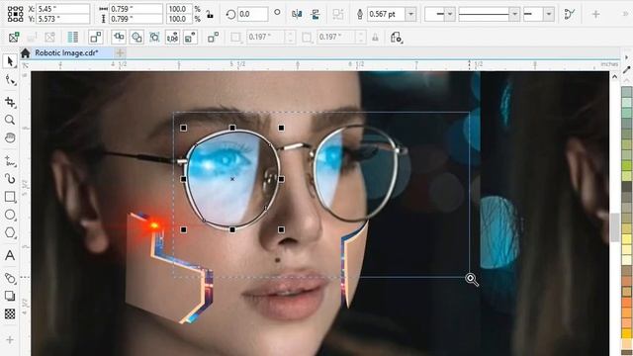
Task: Click the top-left selection handle
Action: pos(183,128)
